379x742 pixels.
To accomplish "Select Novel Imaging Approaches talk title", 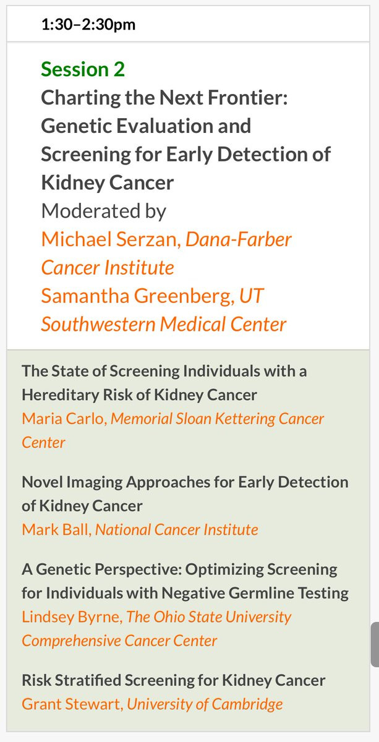I will click(x=185, y=494).
